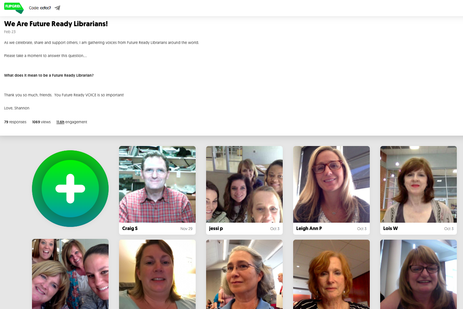The width and height of the screenshot is (463, 309).
Task: Open red-haired woman video under Leigh Ann P
Action: 331,274
